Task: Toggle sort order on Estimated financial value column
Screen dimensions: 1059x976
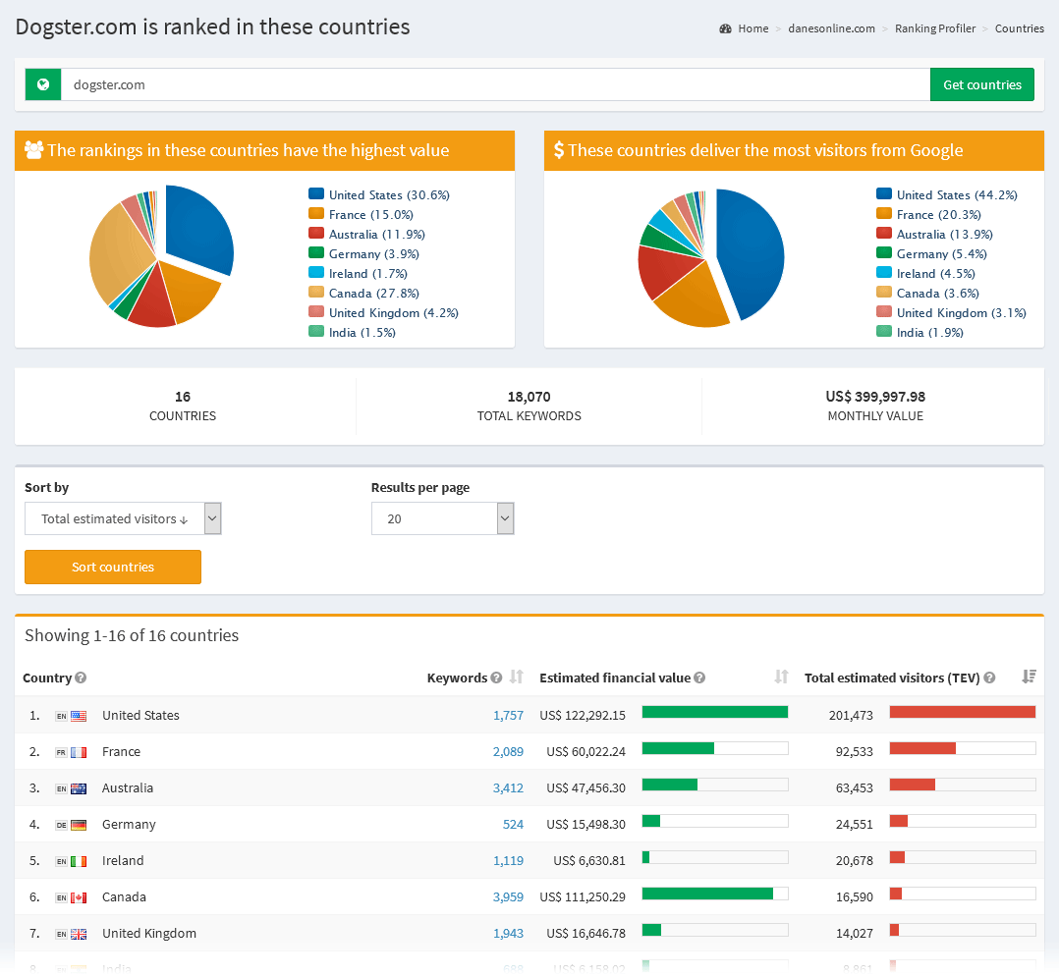Action: point(781,677)
